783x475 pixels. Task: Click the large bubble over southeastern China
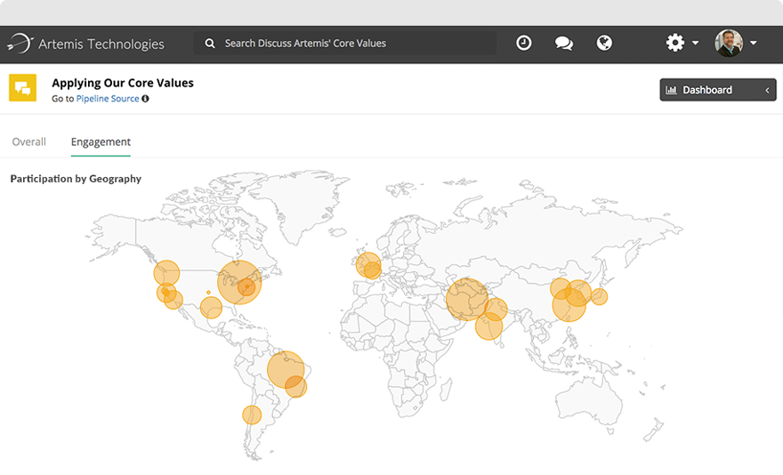(x=569, y=305)
